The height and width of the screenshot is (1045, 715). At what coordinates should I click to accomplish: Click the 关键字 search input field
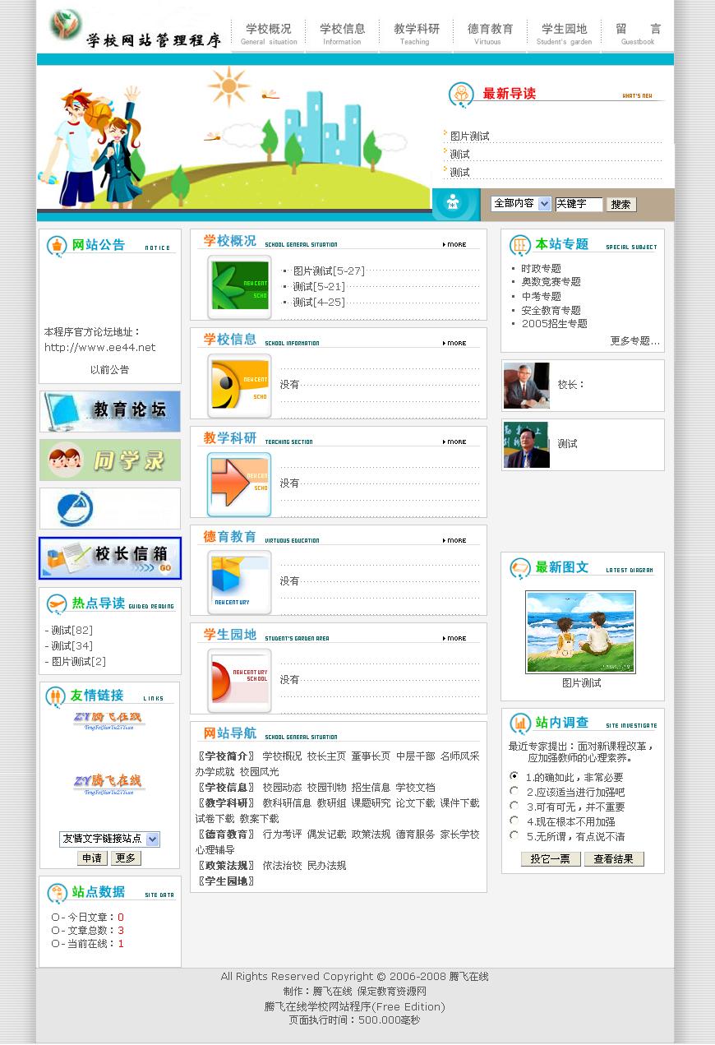tap(579, 204)
